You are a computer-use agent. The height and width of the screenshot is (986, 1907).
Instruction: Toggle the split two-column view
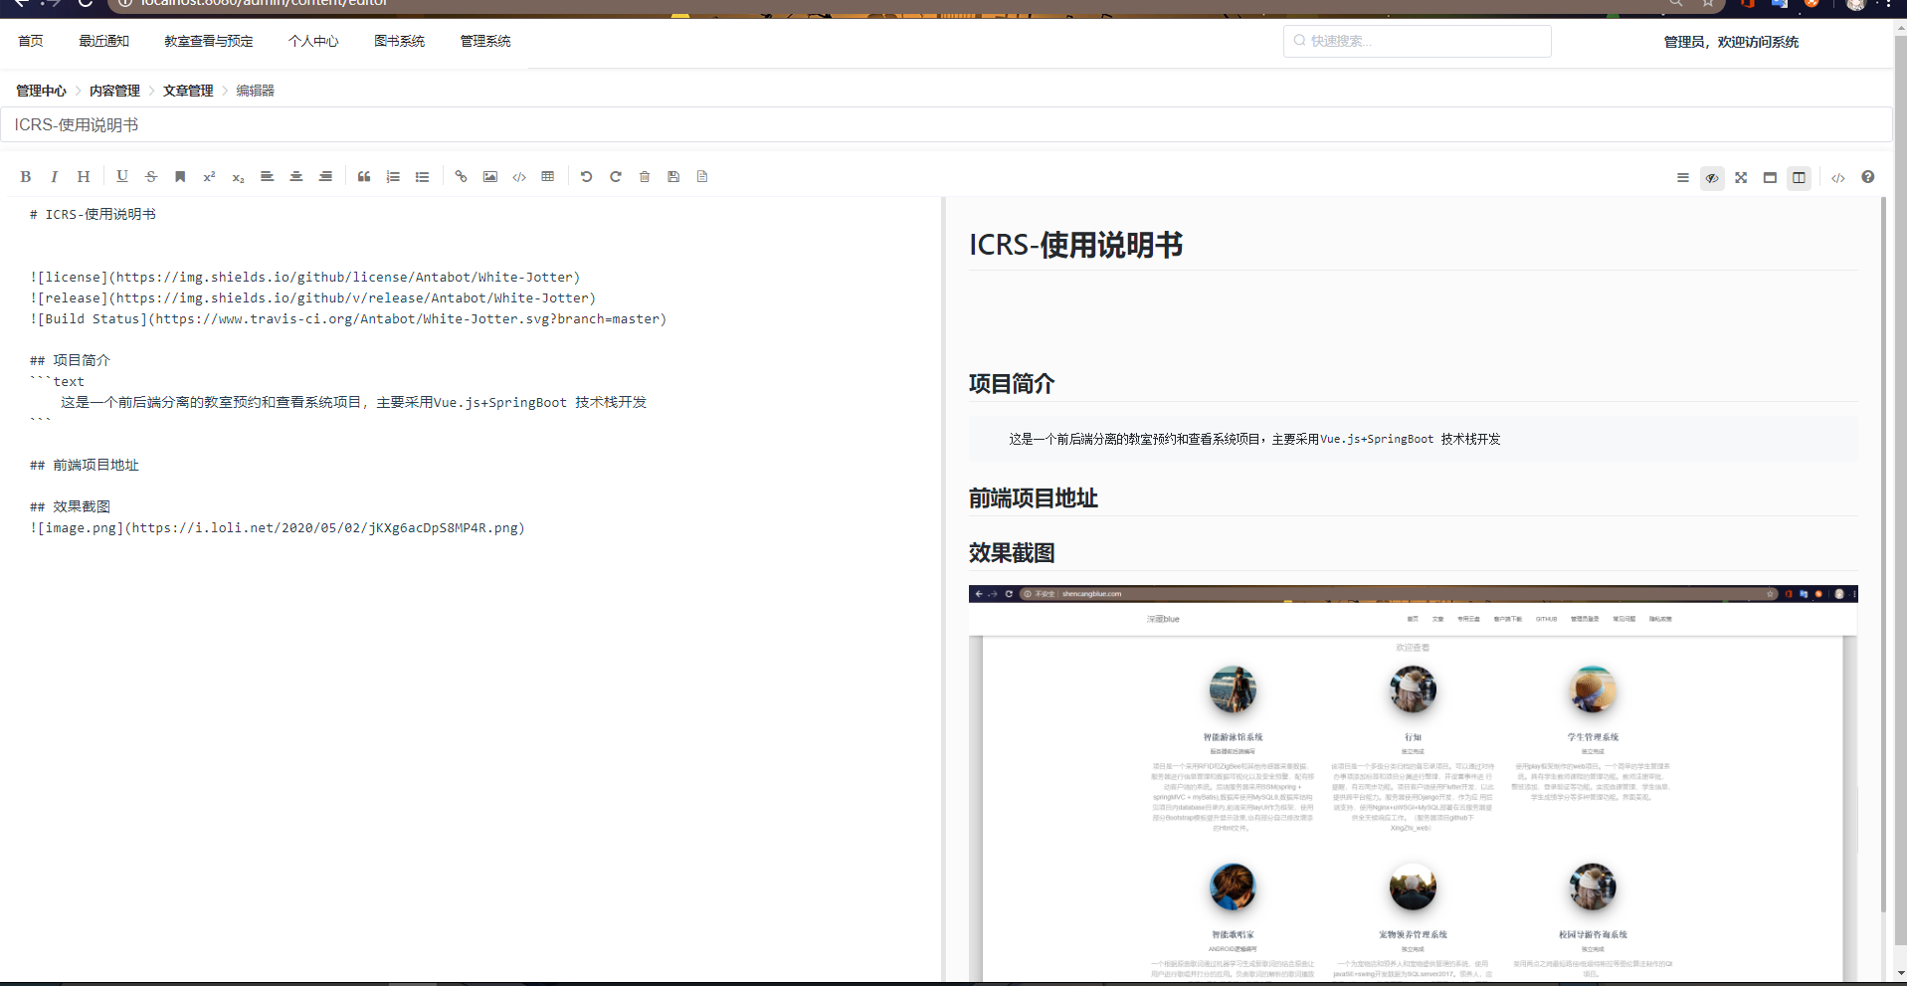pyautogui.click(x=1799, y=178)
